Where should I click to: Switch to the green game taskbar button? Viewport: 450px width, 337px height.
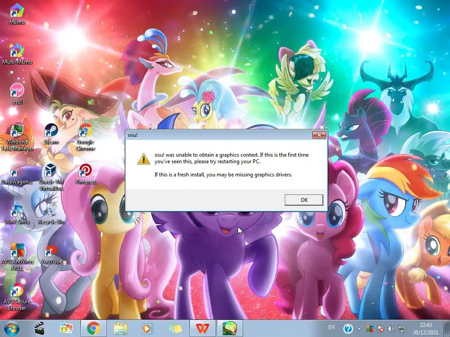[x=229, y=328]
